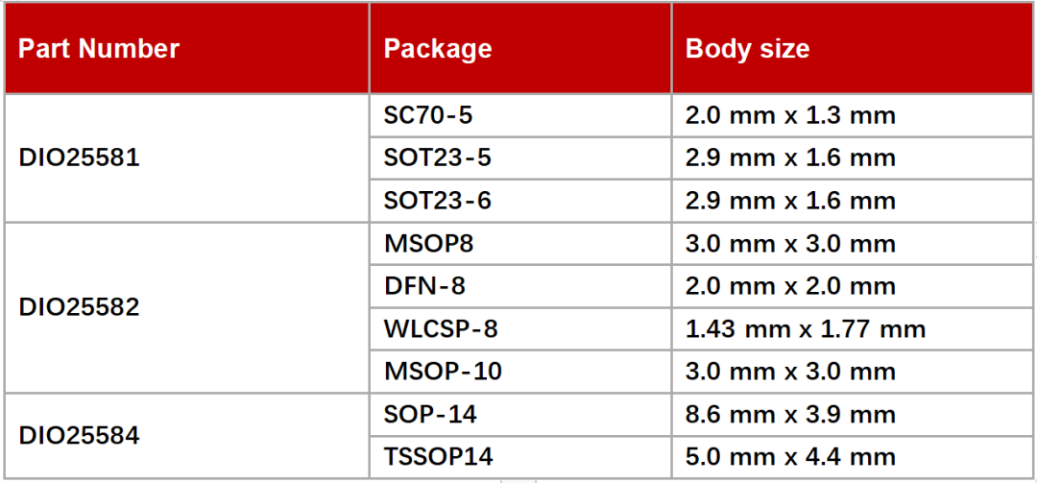The image size is (1037, 483).
Task: Select the MSOP-10 package cell
Action: click(x=443, y=372)
